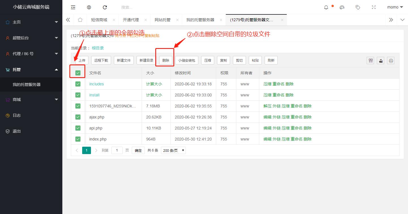Image resolution: width=408 pixels, height=214 pixels.
Task: Click the table export icon
Action: point(381,60)
